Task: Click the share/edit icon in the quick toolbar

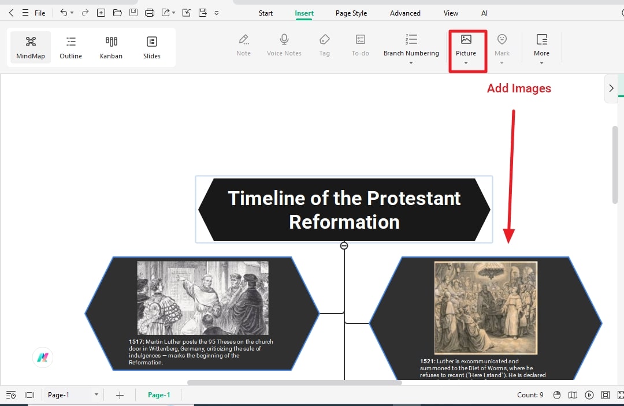Action: (x=186, y=13)
